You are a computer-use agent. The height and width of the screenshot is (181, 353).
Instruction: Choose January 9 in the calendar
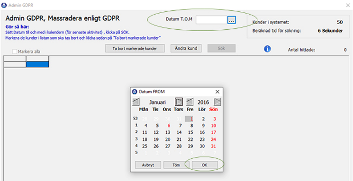[x=203, y=126]
